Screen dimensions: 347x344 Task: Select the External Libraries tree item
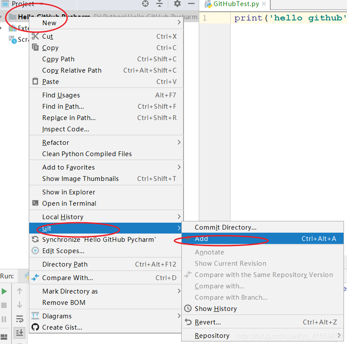click(19, 28)
